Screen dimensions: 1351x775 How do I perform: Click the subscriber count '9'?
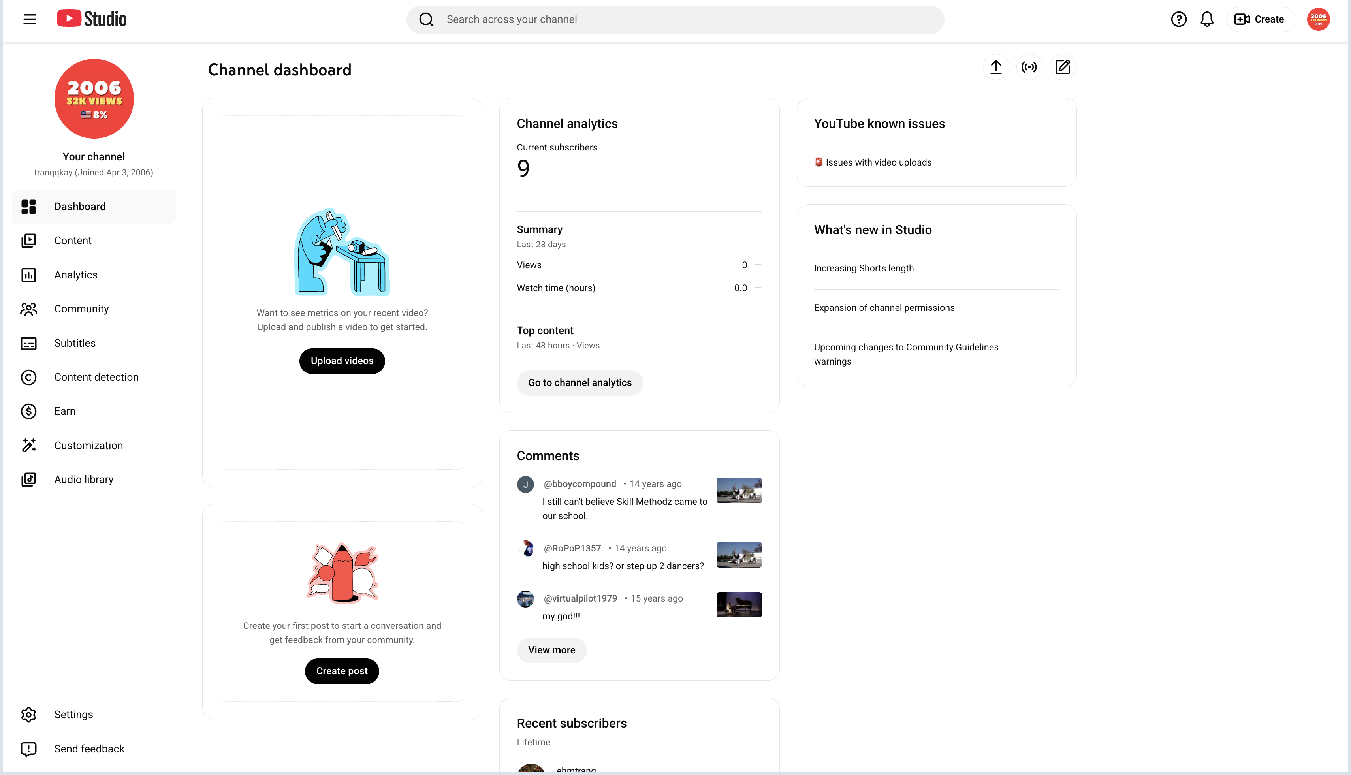(523, 169)
